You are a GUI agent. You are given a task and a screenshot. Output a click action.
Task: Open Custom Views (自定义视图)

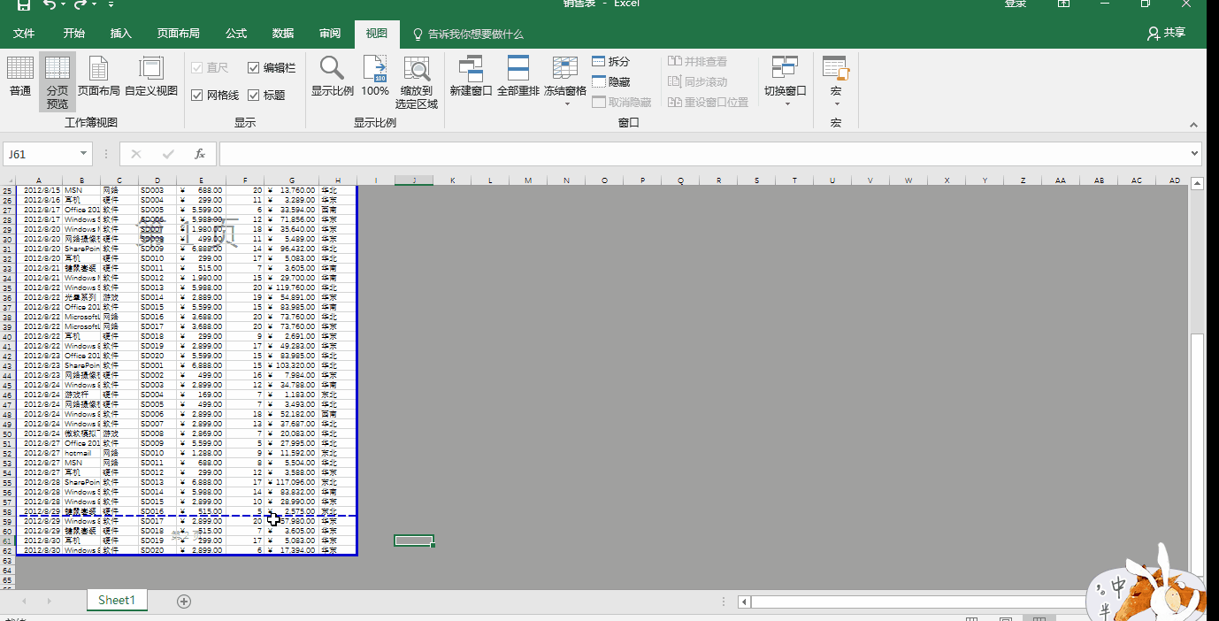pos(151,76)
